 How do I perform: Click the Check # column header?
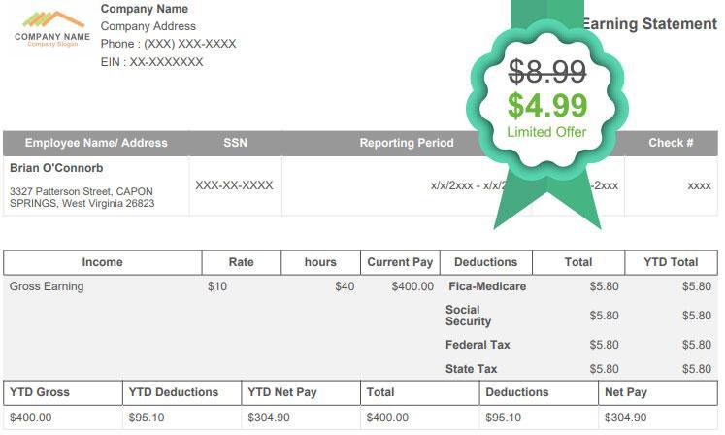(671, 143)
